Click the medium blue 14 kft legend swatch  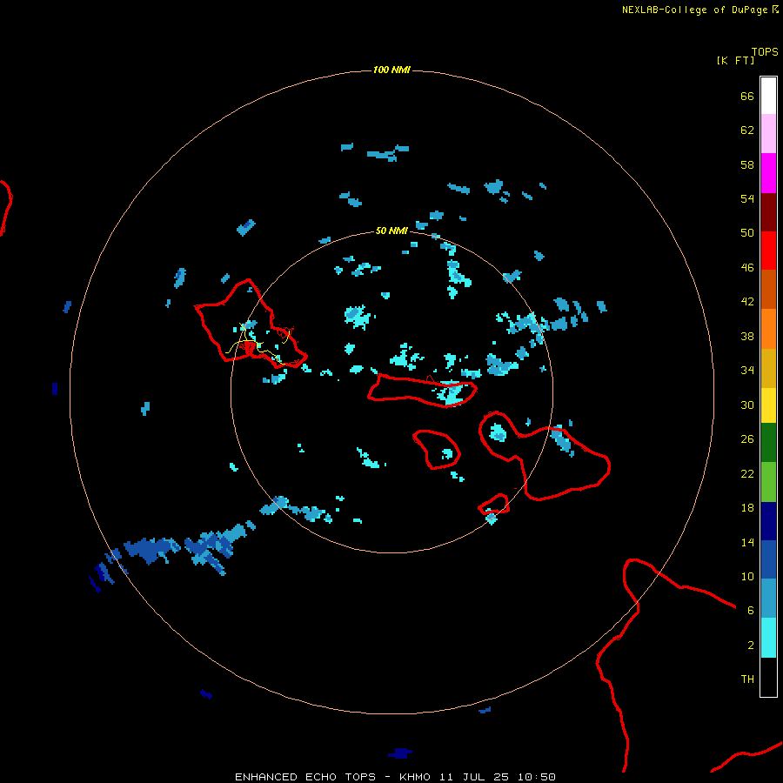[x=768, y=559]
